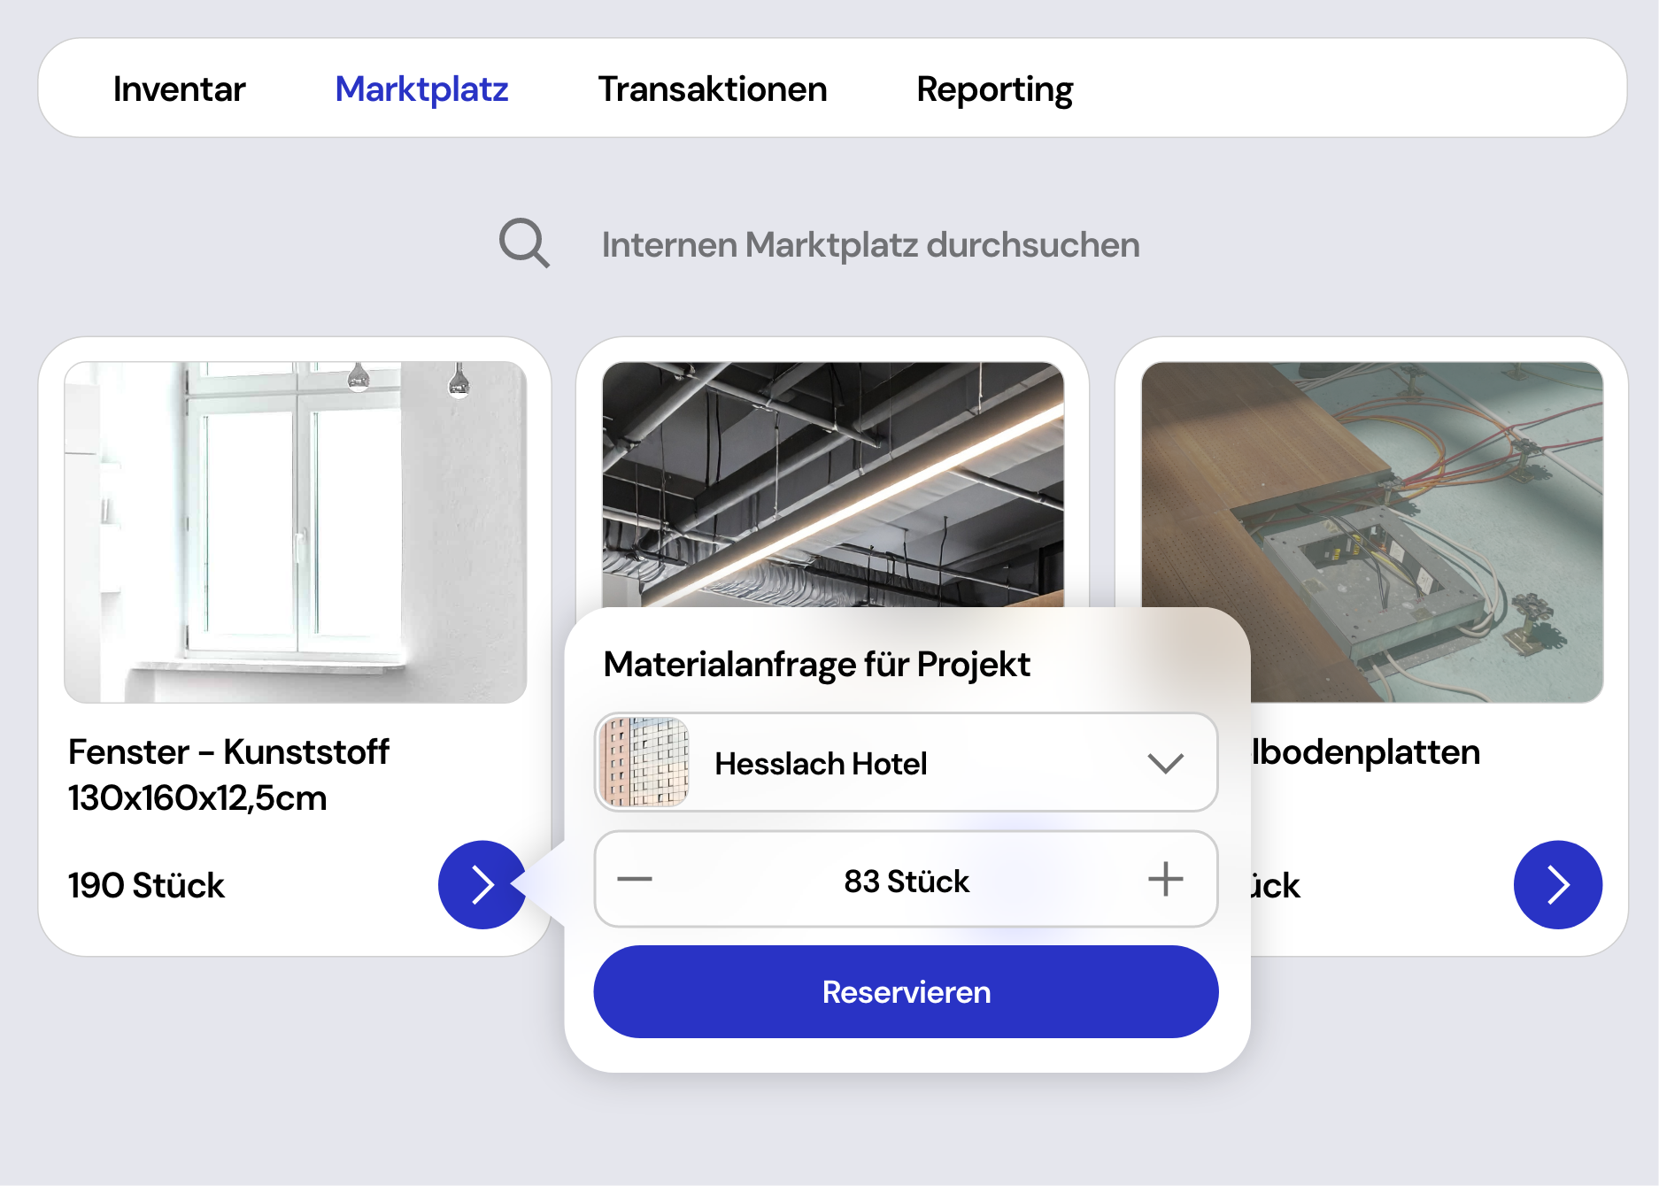Click the arrow button on Fenster card
Viewport: 1659px width, 1186px height.
(x=482, y=884)
